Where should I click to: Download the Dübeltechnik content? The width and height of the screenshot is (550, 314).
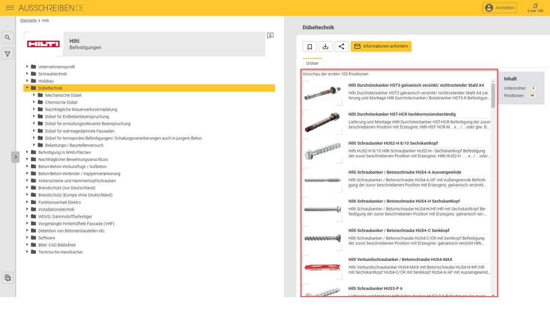click(x=325, y=46)
